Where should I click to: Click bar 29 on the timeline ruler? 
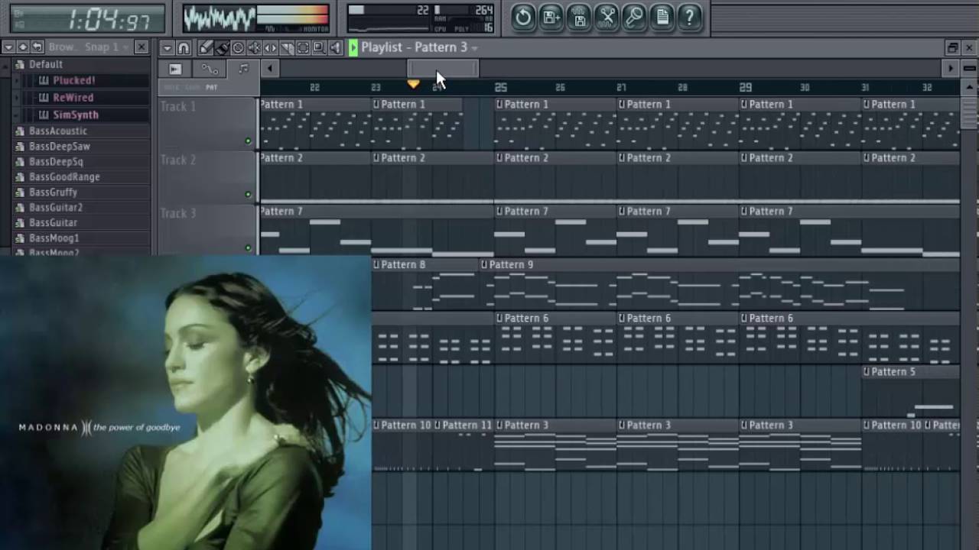(745, 87)
